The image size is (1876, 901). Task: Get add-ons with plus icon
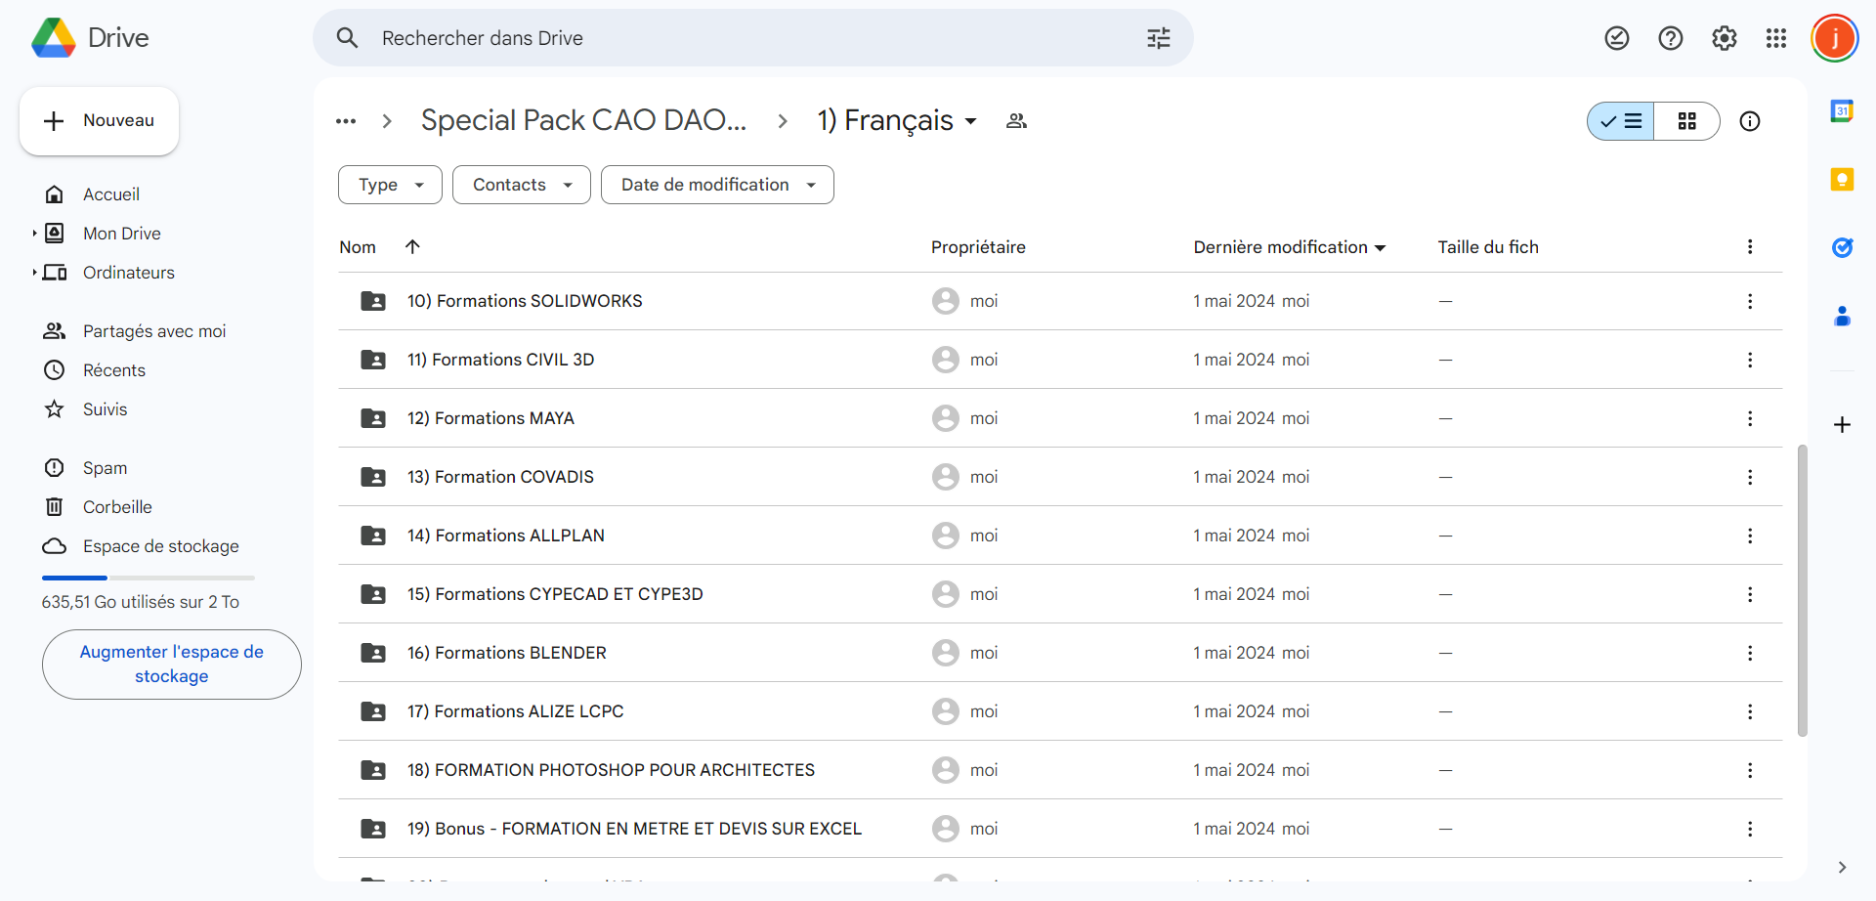coord(1842,425)
